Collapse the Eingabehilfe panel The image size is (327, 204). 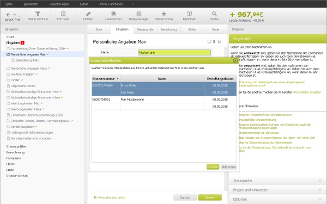point(320,39)
